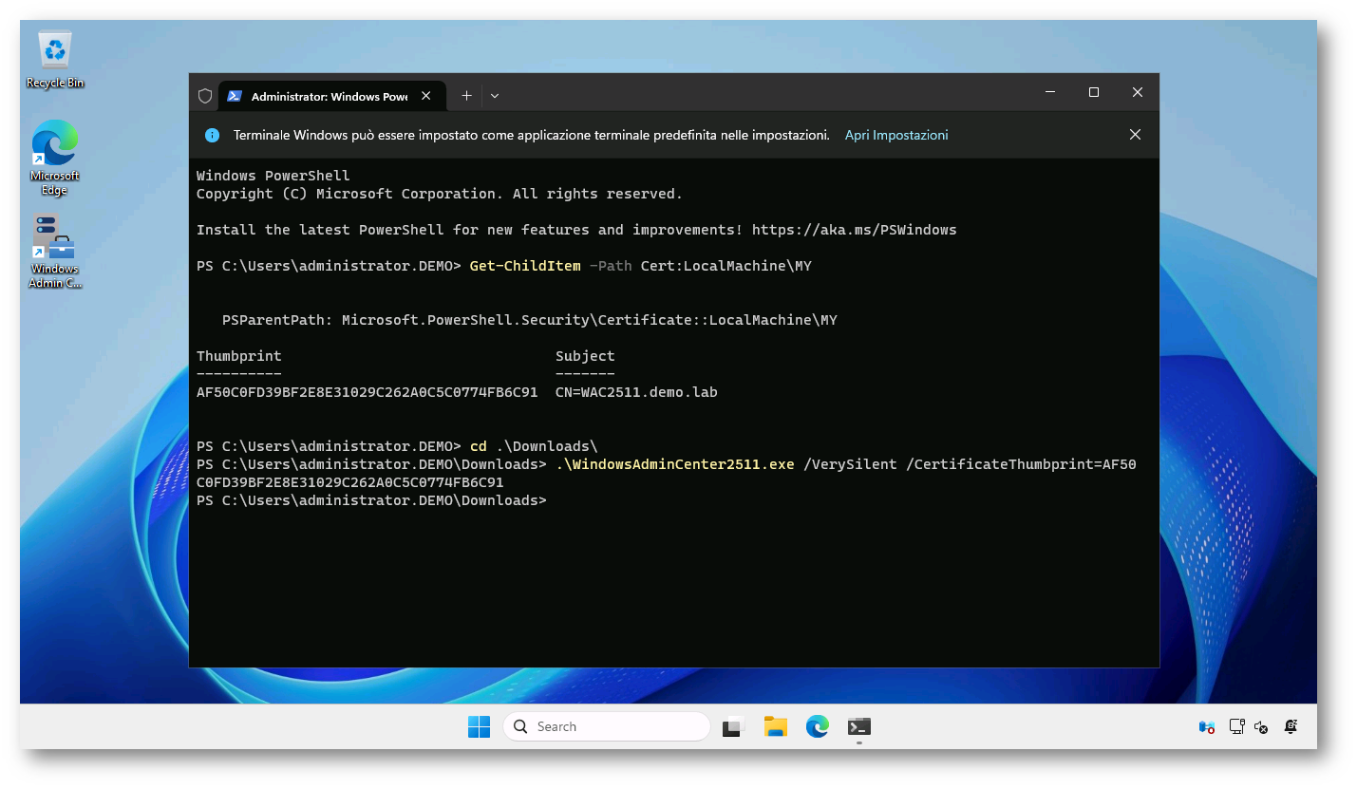Image resolution: width=1357 pixels, height=789 pixels.
Task: Click the thumbprint value in the table row
Action: 368,392
